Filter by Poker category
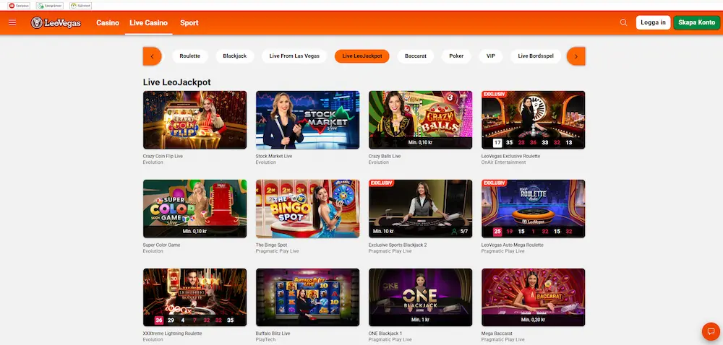Viewport: 723px width, 345px height. tap(456, 56)
